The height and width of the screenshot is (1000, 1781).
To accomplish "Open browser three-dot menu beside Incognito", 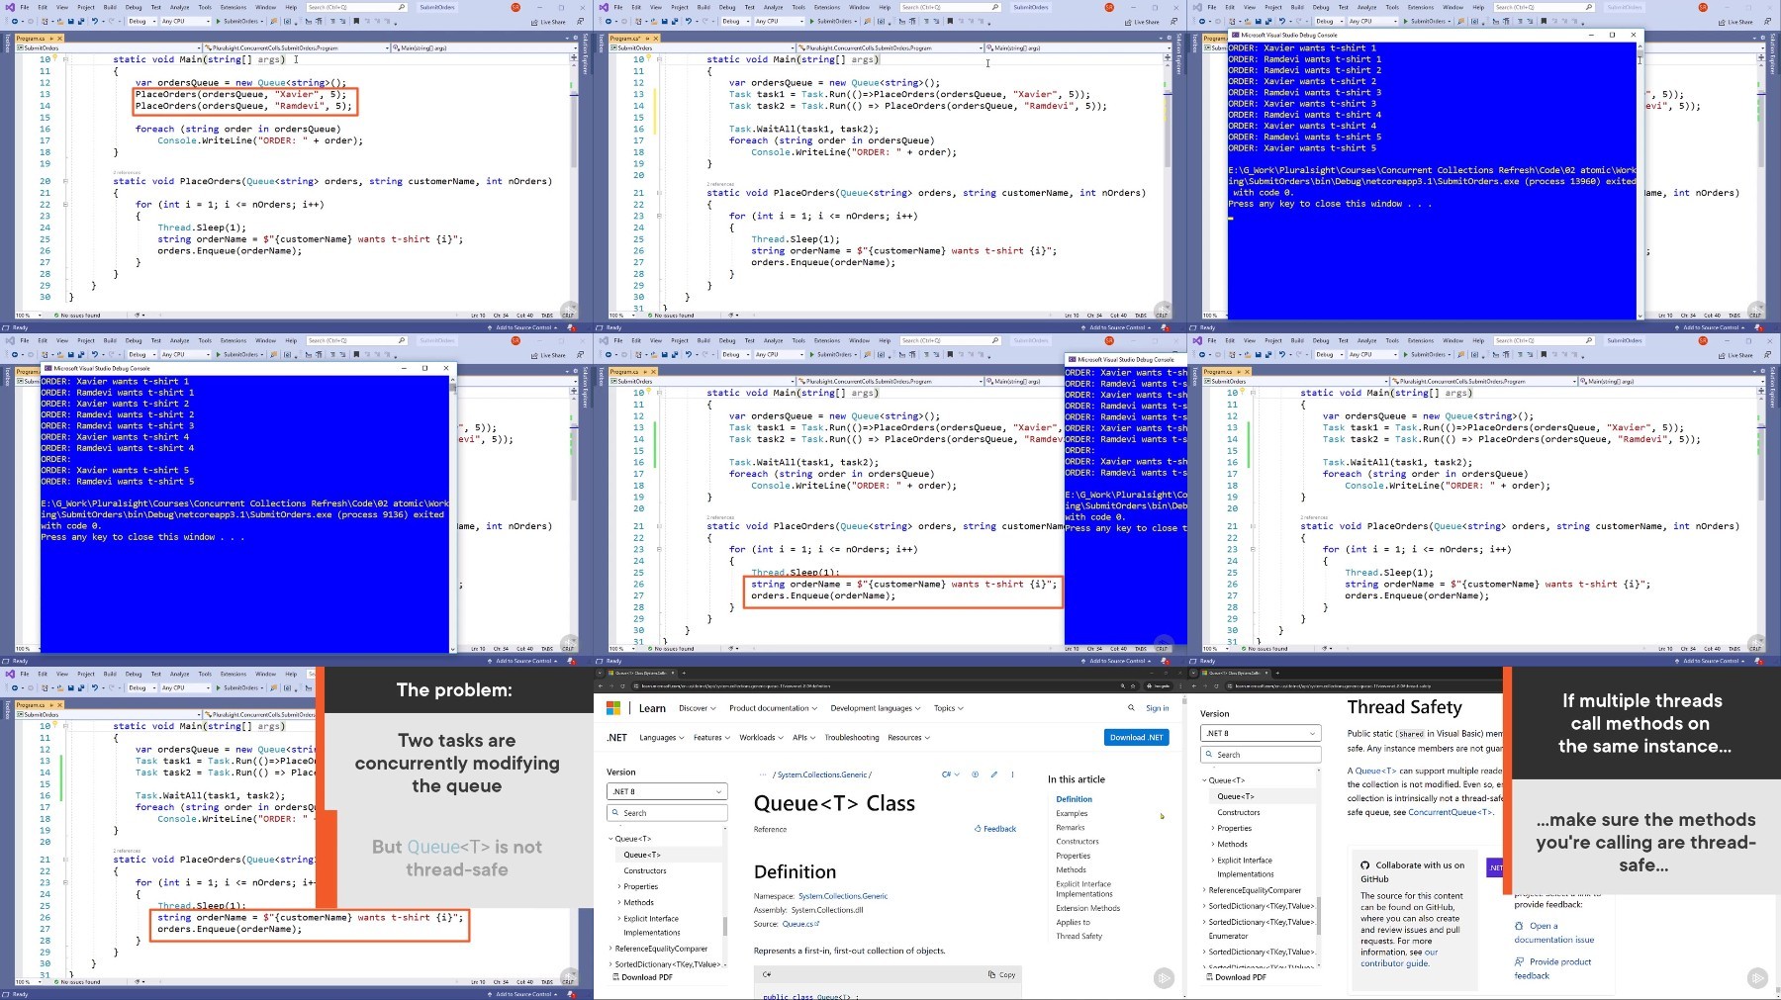I will click(1179, 685).
